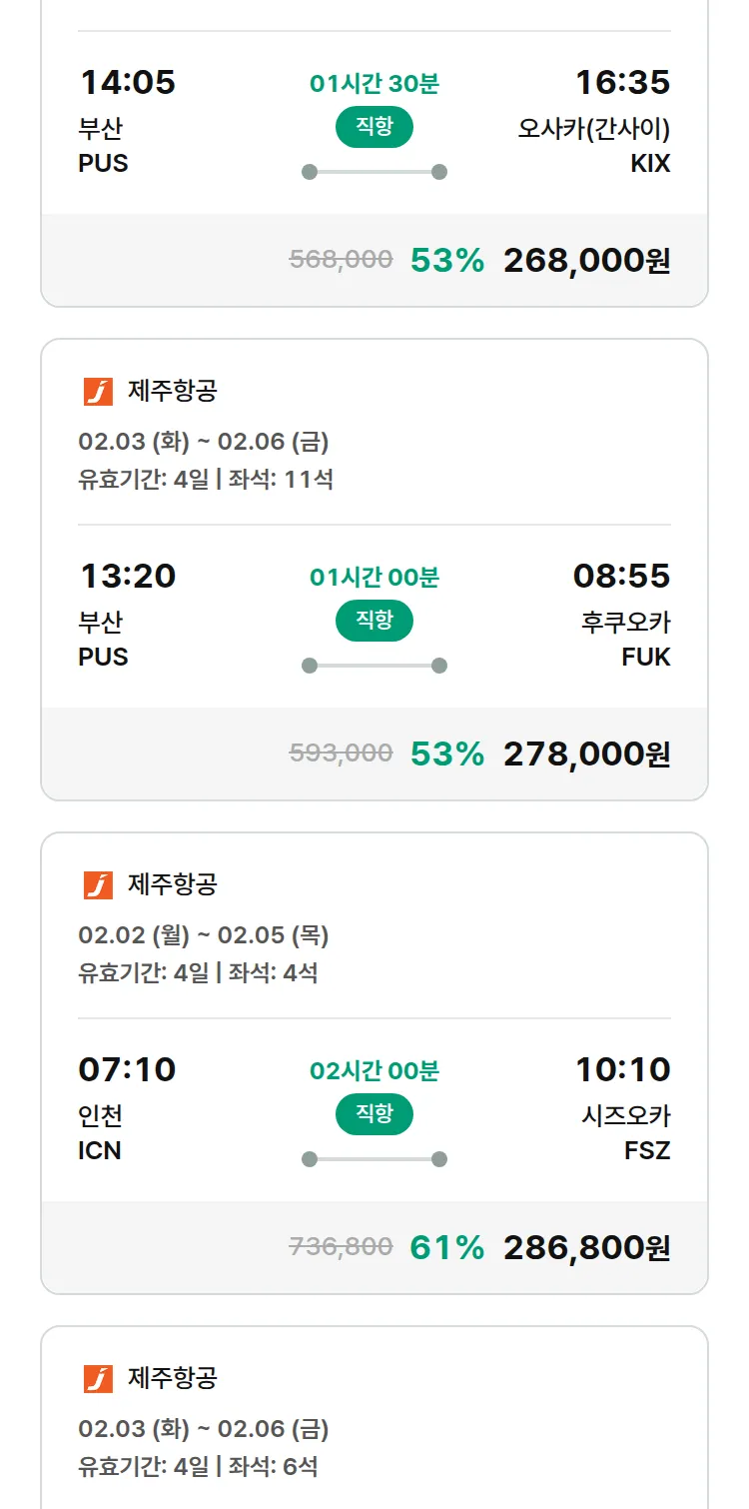Click Jeju Air logo on the 6-seat card

point(98,1379)
